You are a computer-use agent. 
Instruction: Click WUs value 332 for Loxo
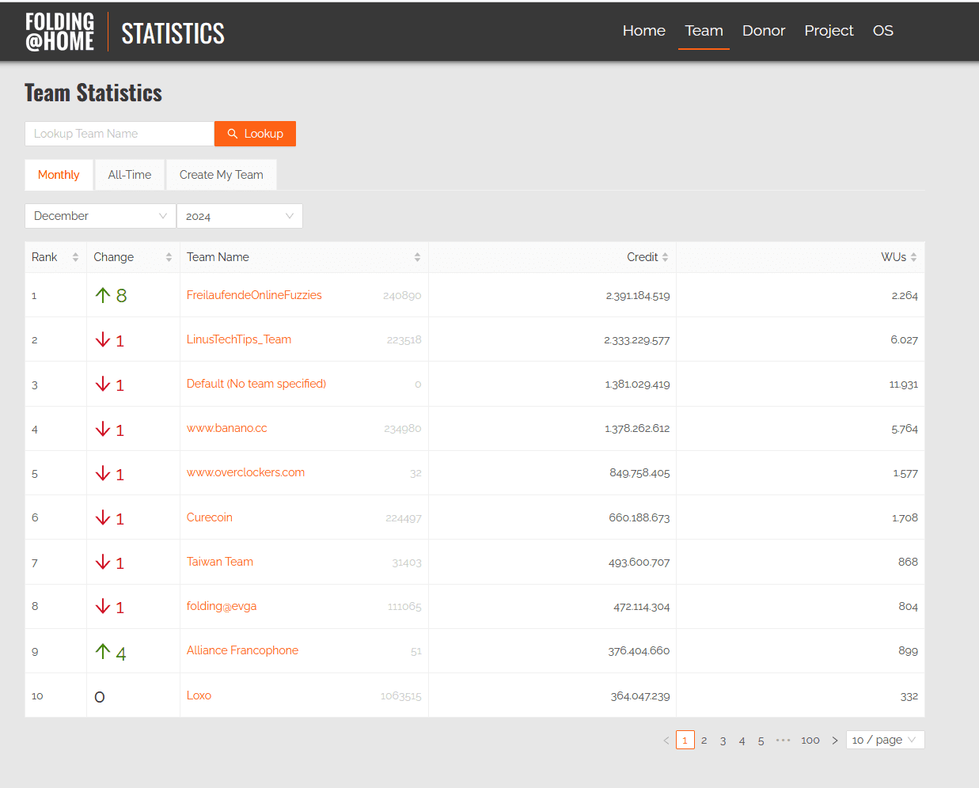(x=909, y=696)
